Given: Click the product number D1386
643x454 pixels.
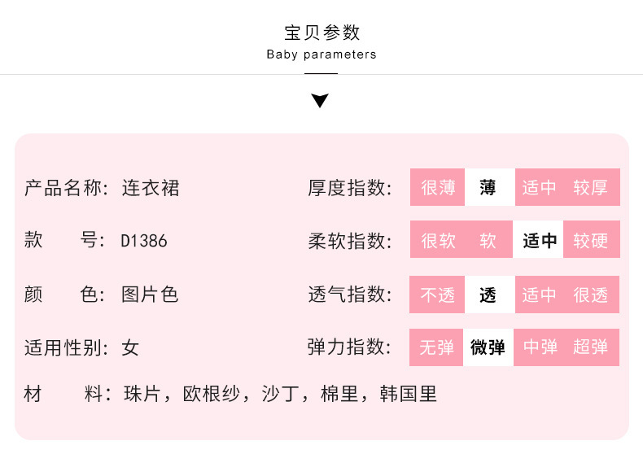Looking at the screenshot, I should tap(144, 241).
